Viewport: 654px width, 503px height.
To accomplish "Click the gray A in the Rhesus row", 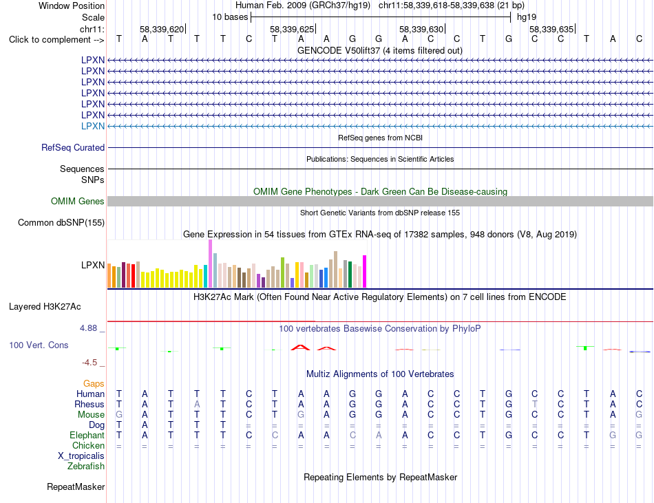I will click(197, 404).
